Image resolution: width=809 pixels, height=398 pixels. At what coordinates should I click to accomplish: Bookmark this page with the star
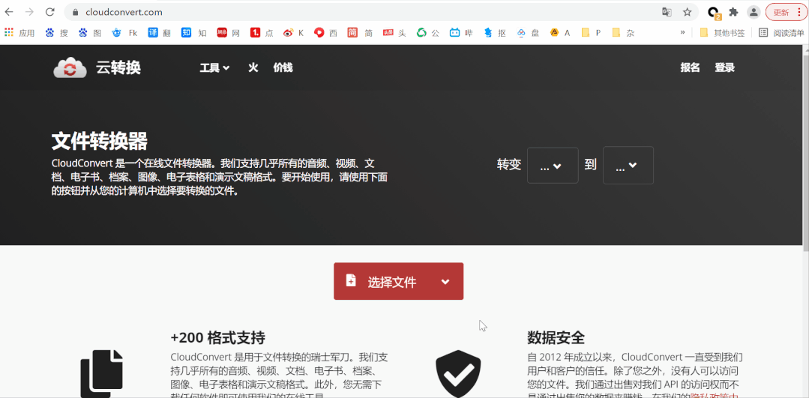[688, 12]
